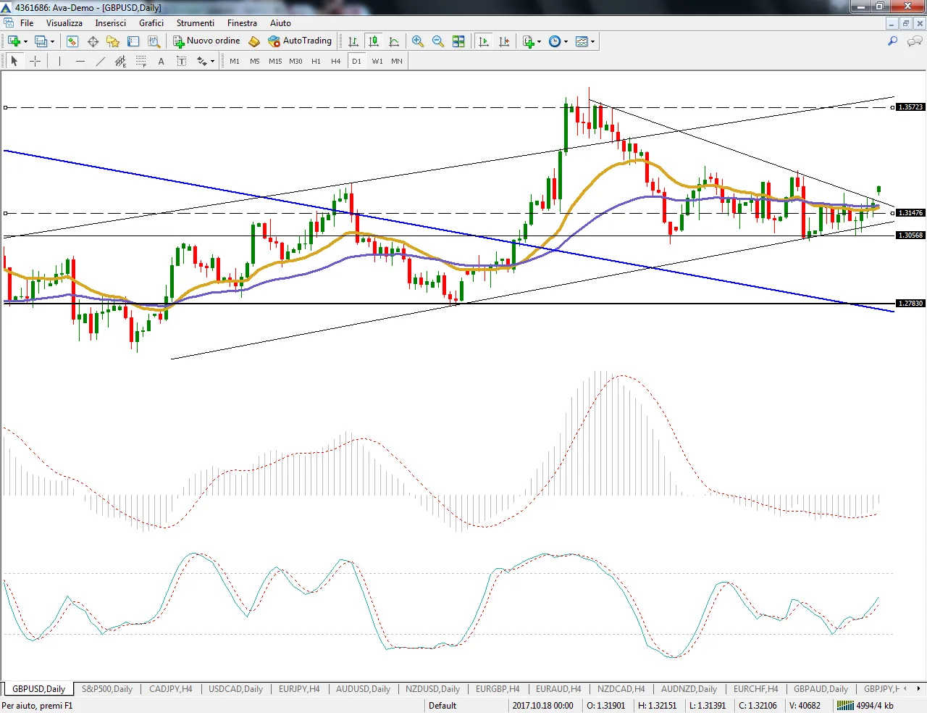Switch timeframe to M5
The width and height of the screenshot is (927, 713).
255,62
